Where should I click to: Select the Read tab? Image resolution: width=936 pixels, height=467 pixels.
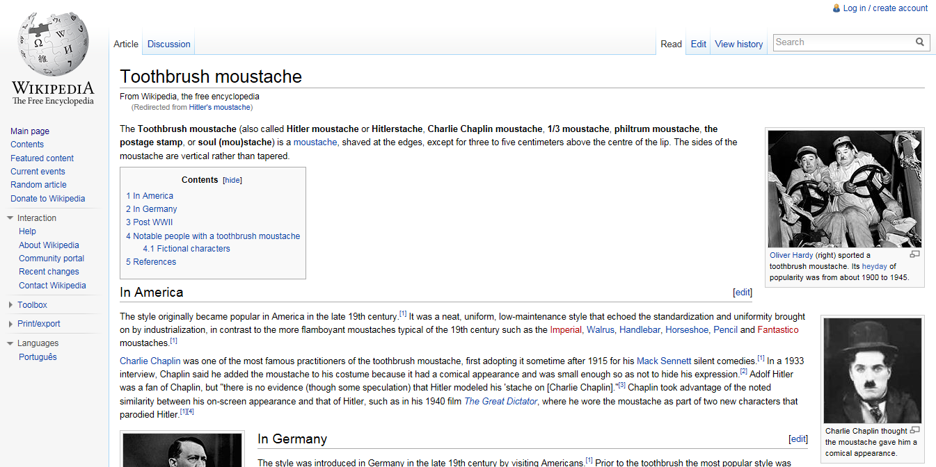coord(671,44)
